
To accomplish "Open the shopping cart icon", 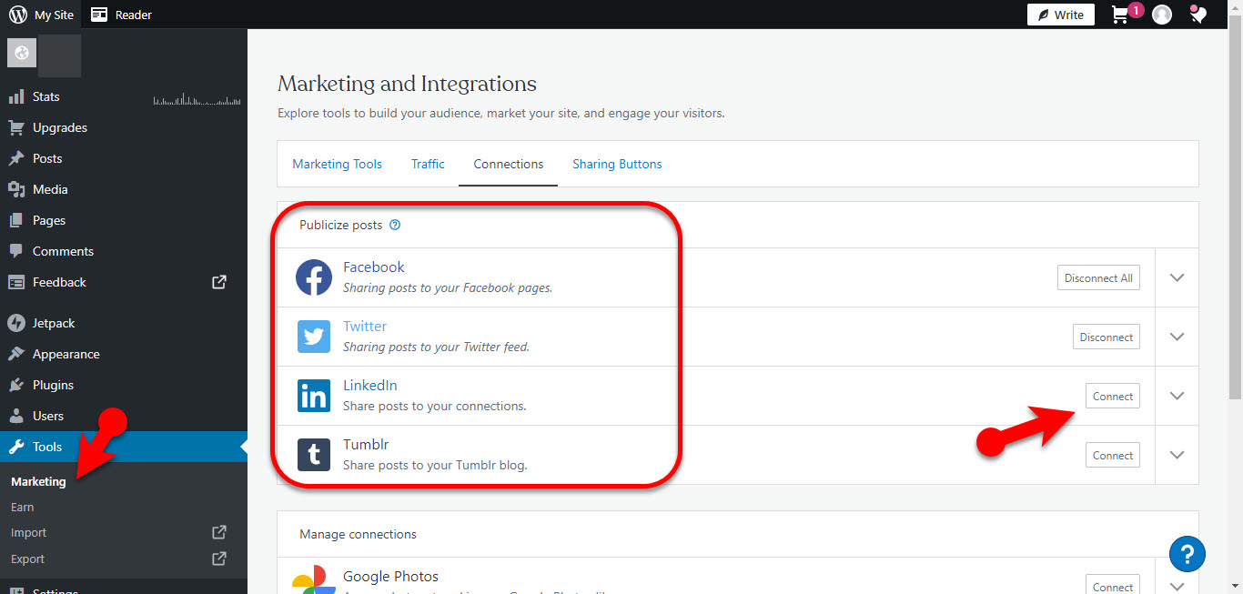I will (x=1121, y=15).
